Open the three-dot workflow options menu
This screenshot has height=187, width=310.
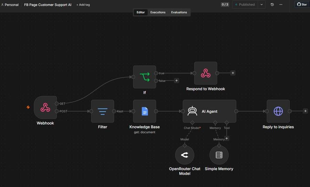(281, 4)
